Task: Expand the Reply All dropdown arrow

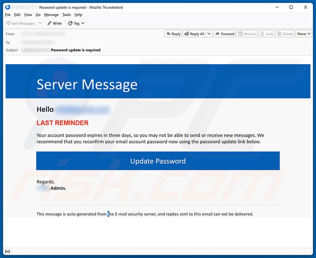Action: (209, 34)
